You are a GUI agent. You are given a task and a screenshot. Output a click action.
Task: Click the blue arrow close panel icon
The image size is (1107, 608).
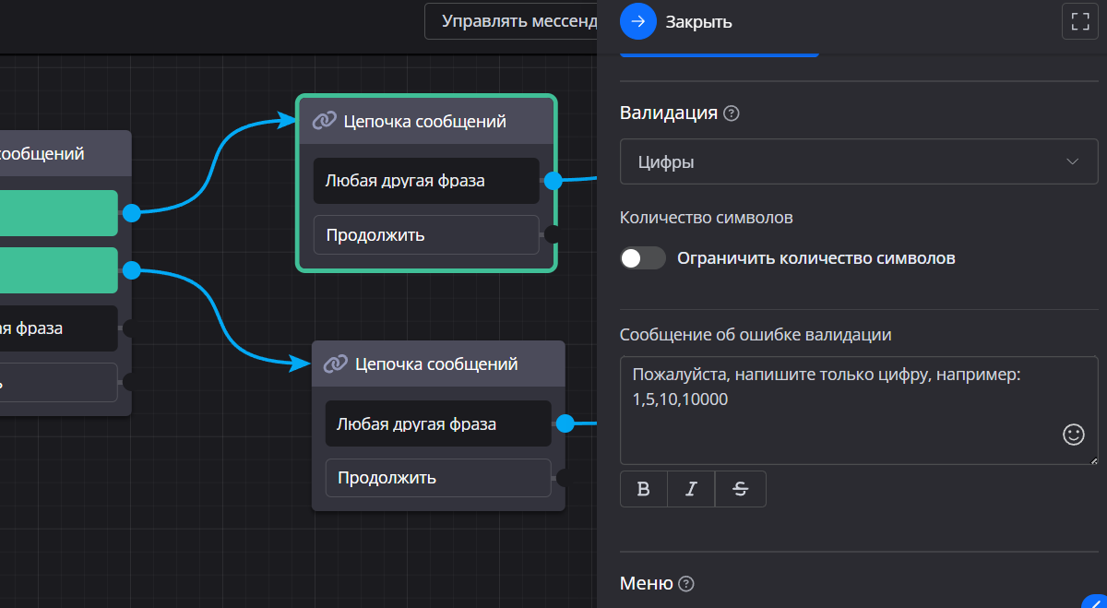[x=637, y=21]
